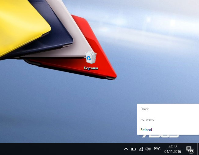Viewport: 199px width, 155px height.
Task: Open the clock showing 22:13
Action: (173, 149)
